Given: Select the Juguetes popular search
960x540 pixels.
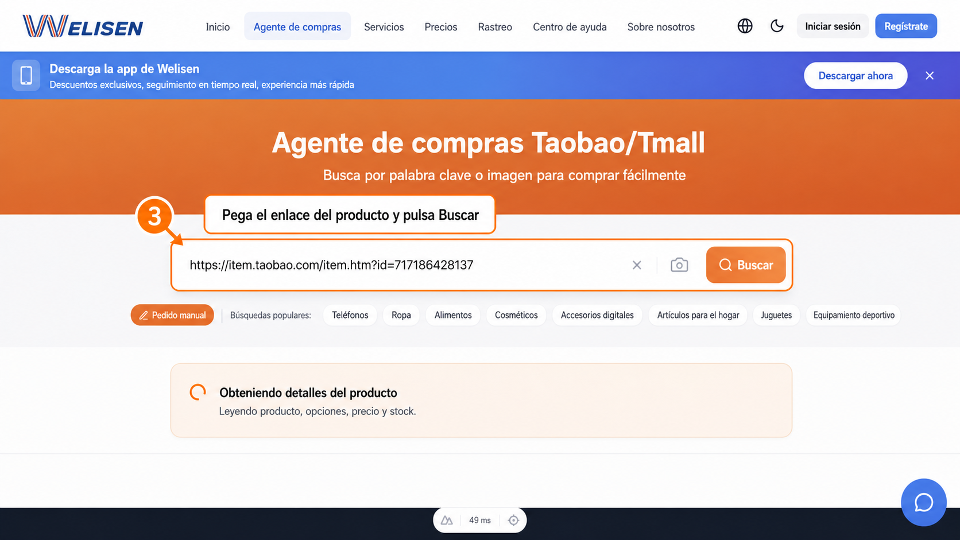Looking at the screenshot, I should click(x=776, y=315).
